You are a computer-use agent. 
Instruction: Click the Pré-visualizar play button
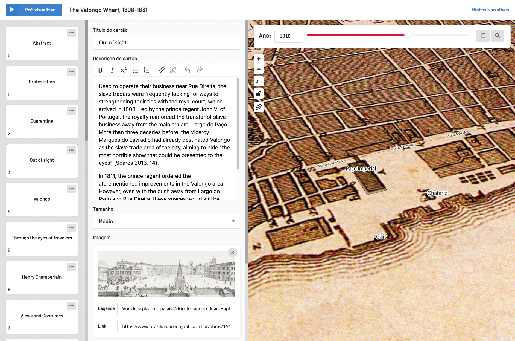pos(34,10)
